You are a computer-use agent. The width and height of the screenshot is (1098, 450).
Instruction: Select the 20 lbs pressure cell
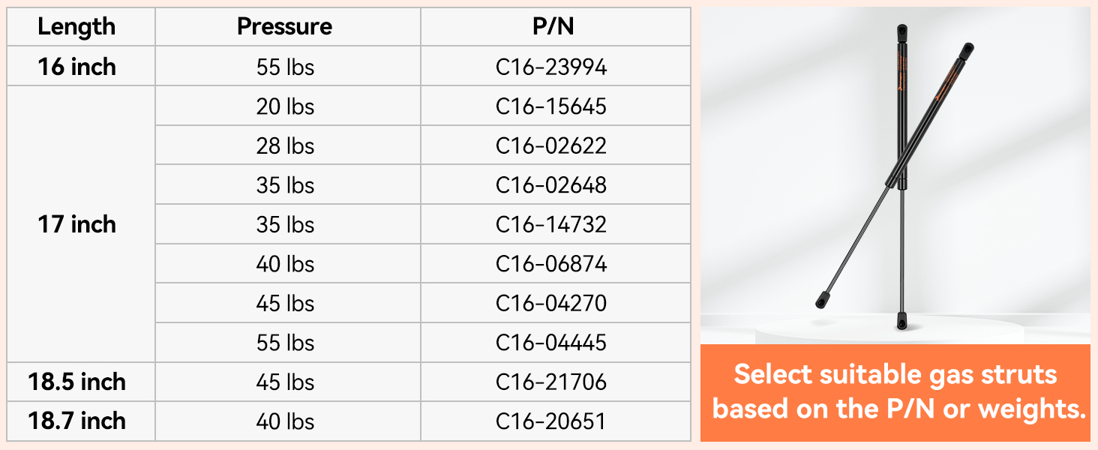[x=285, y=106]
